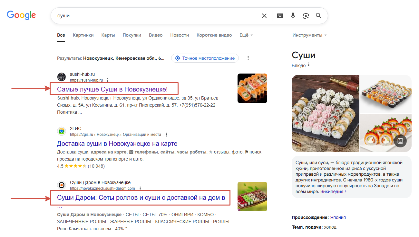Click the search input field containing суши
Viewport: 419px width, 237px height.
coord(155,16)
